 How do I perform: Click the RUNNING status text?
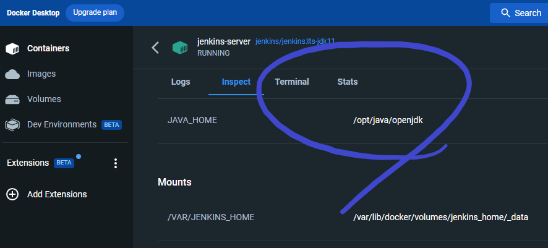click(x=213, y=53)
